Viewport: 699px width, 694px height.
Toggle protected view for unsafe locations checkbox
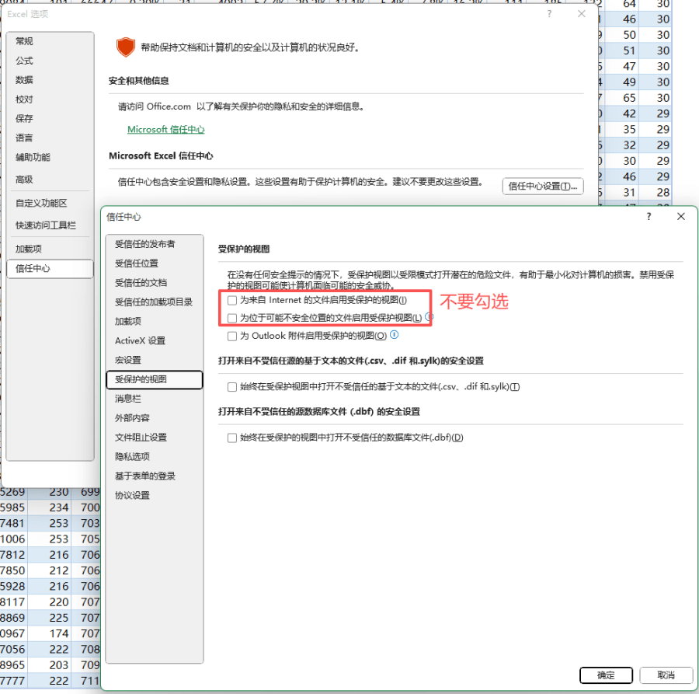coord(232,318)
